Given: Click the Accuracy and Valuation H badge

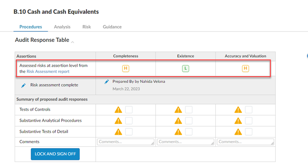Looking at the screenshot, I should coord(245,68).
